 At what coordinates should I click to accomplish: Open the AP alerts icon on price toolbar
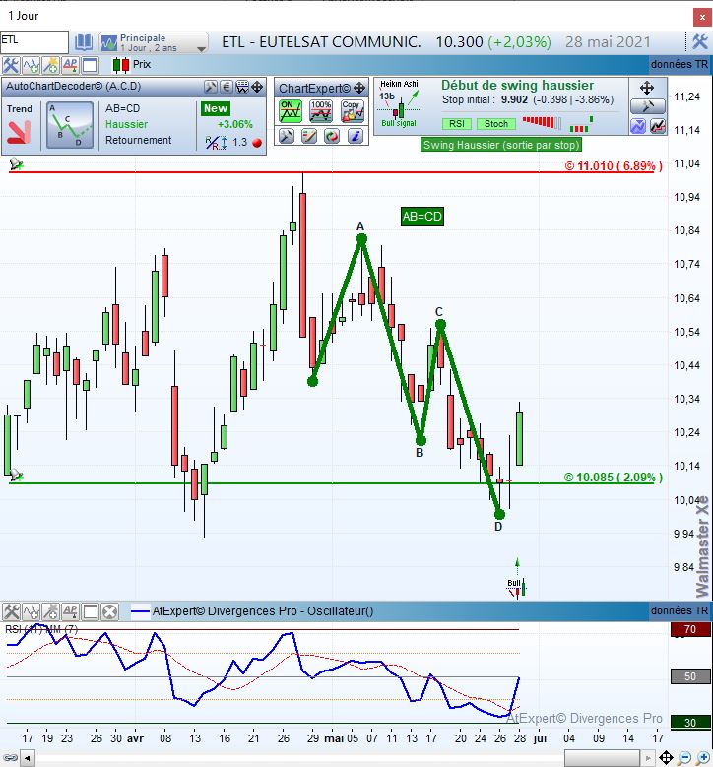point(70,65)
